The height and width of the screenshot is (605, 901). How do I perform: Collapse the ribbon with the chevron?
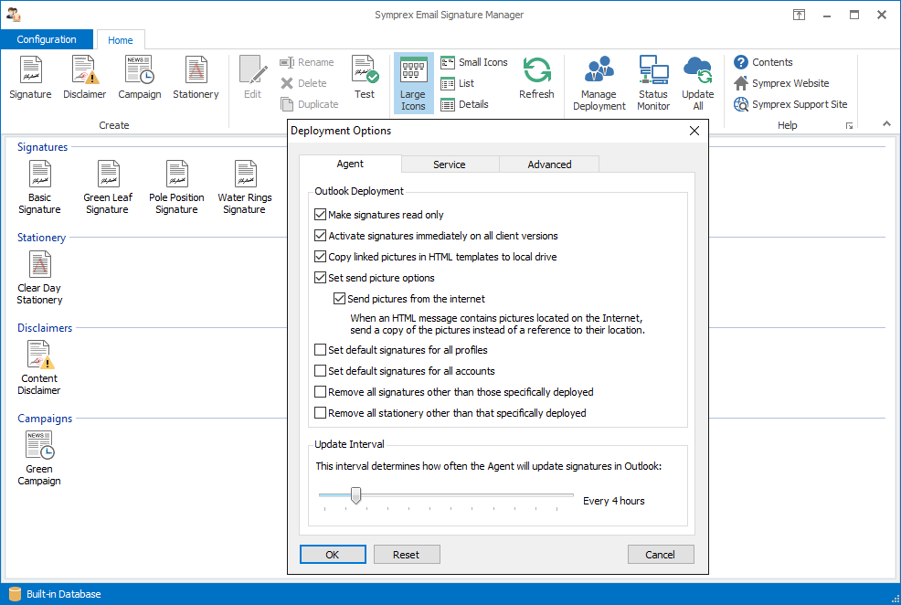(886, 123)
